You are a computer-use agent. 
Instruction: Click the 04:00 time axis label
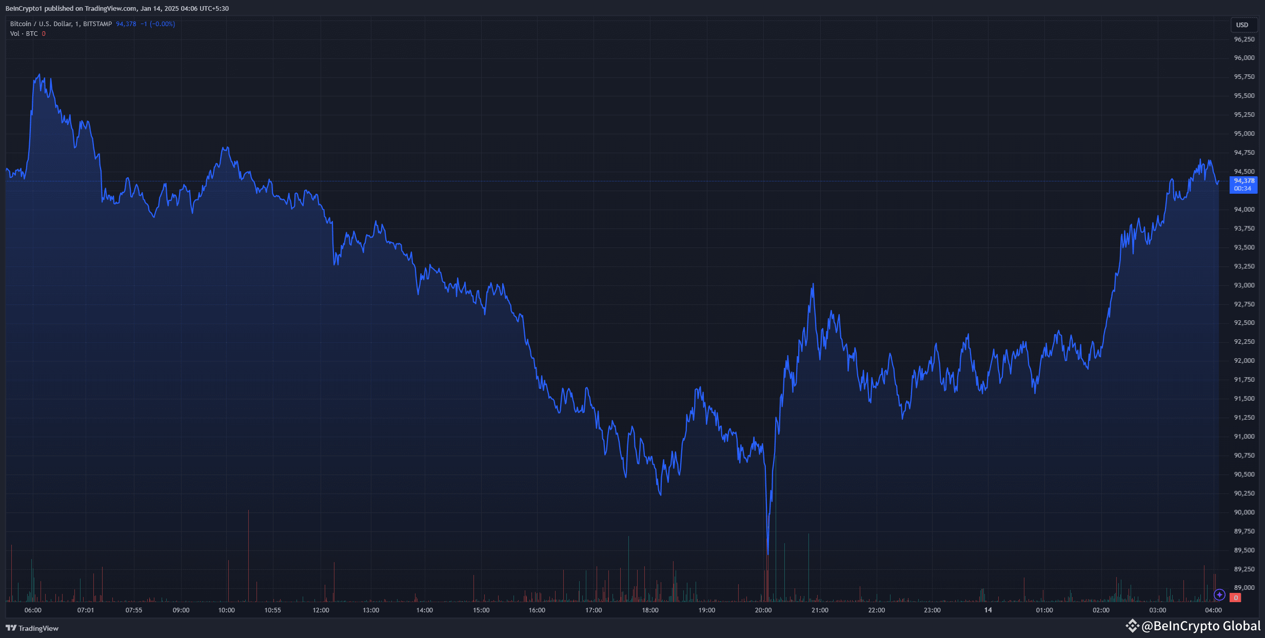(1213, 610)
